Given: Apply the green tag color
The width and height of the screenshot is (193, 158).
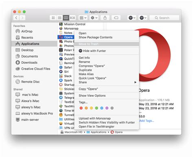Looking at the screenshot, I should [x=96, y=108].
